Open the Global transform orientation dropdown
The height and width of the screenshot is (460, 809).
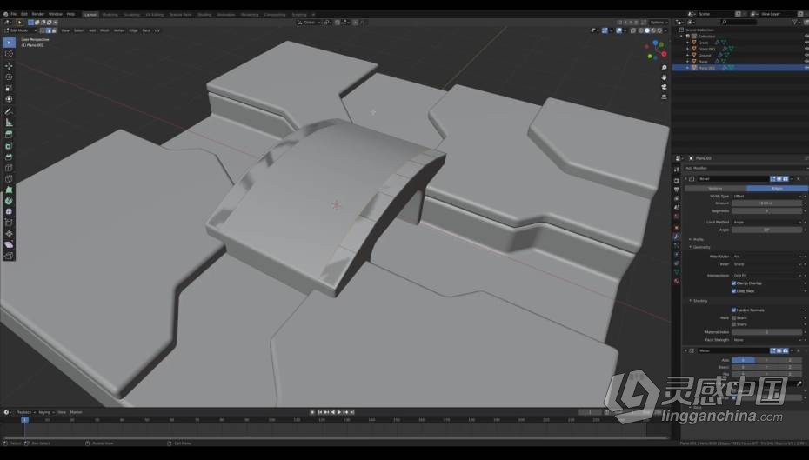point(309,23)
